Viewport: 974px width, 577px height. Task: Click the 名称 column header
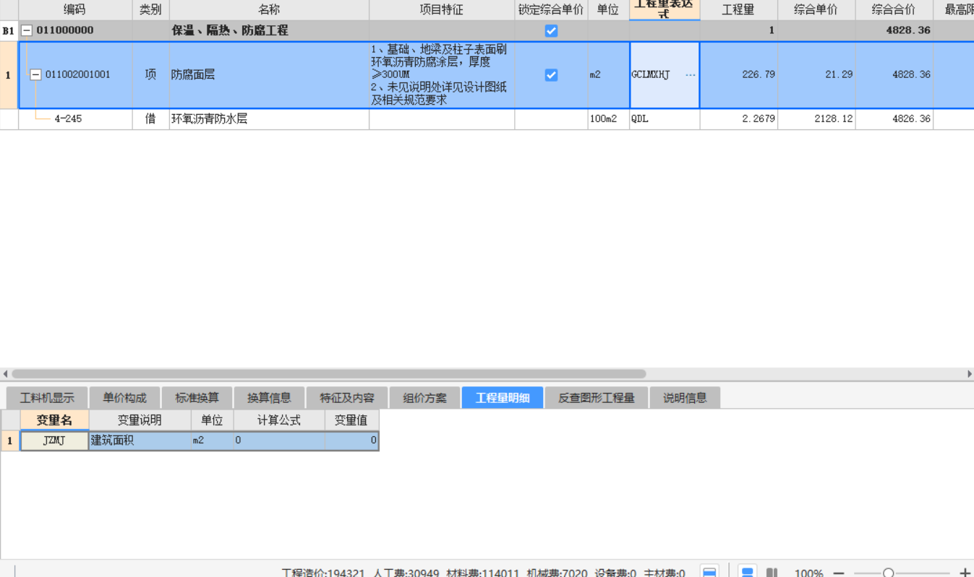(269, 10)
